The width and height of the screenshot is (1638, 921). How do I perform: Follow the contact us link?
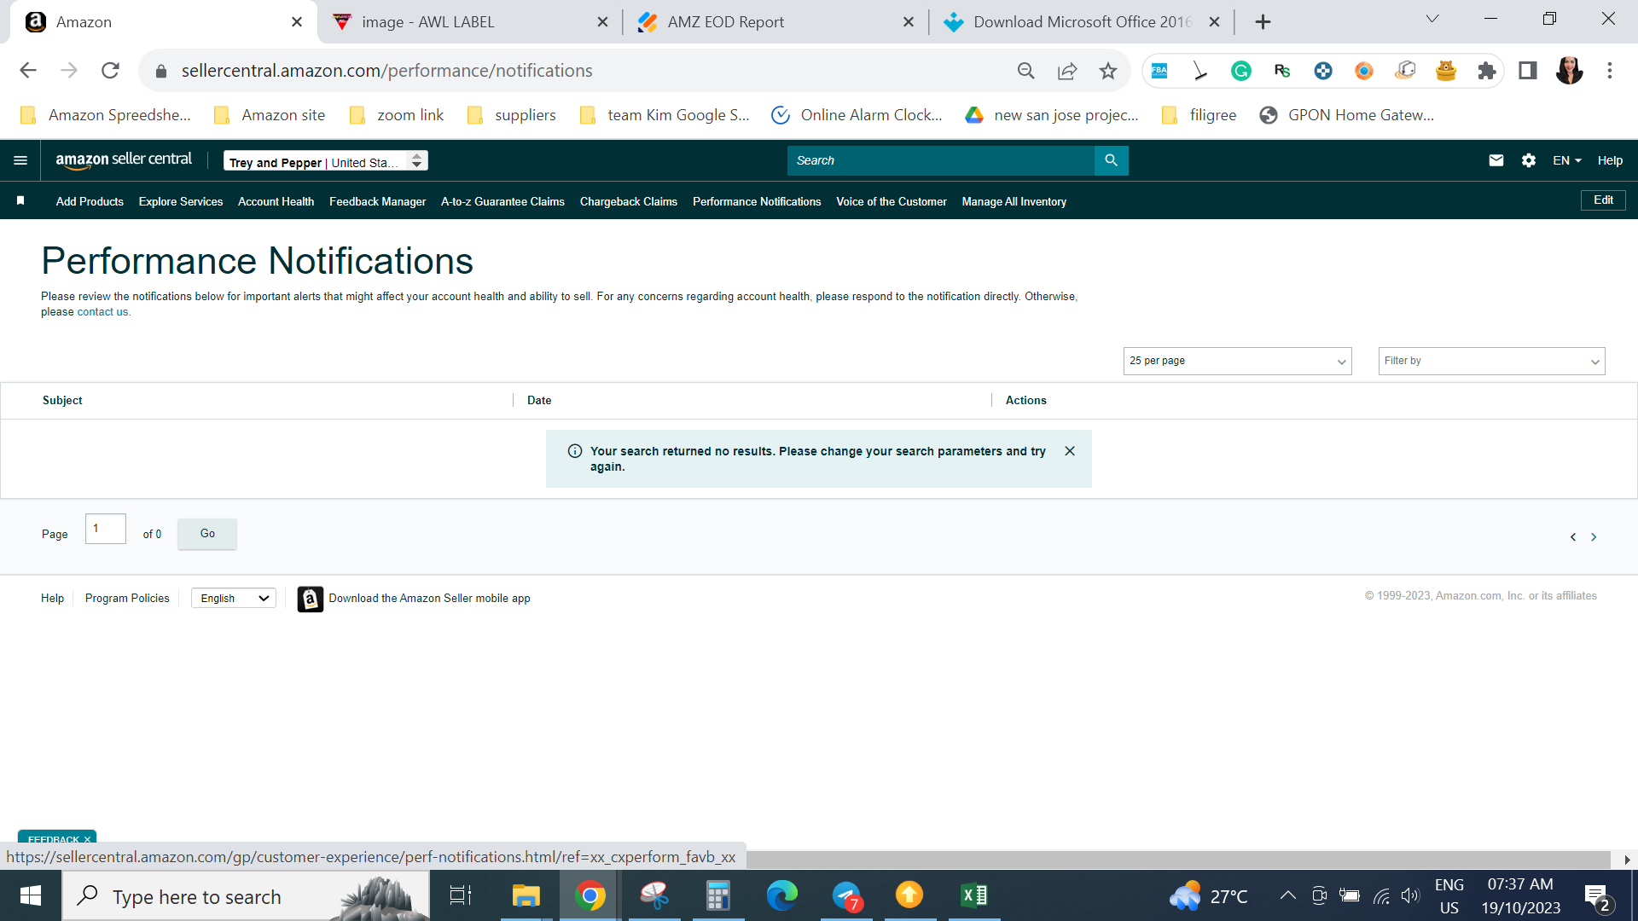102,312
